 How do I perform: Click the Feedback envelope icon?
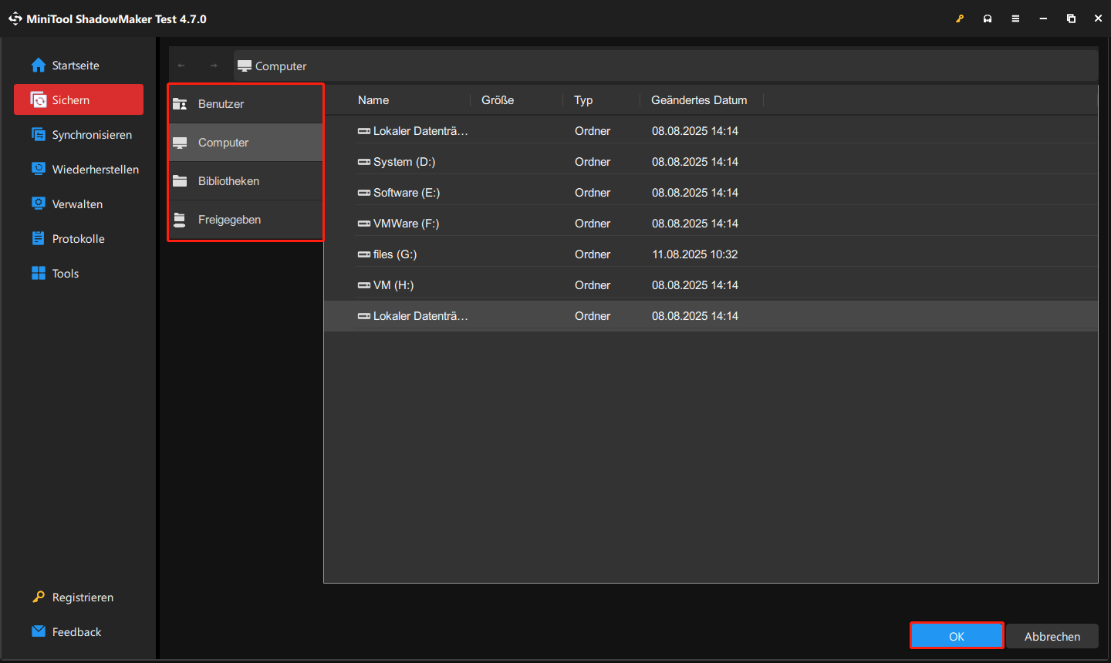(39, 631)
